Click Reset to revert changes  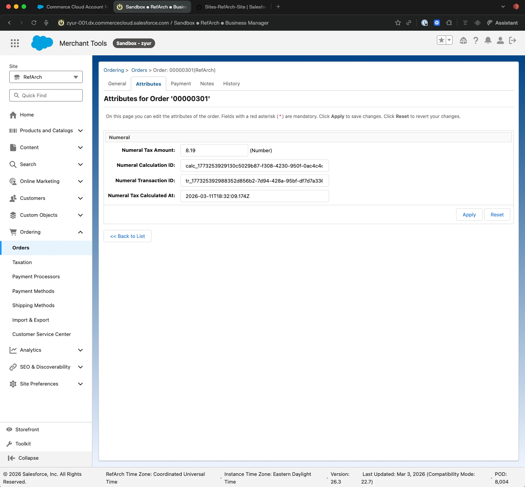tap(497, 214)
